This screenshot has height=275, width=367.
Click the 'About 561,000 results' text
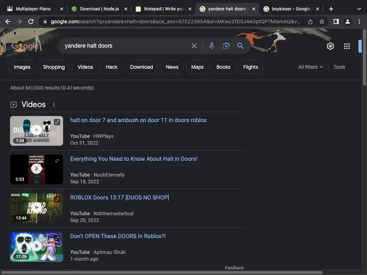tap(52, 88)
